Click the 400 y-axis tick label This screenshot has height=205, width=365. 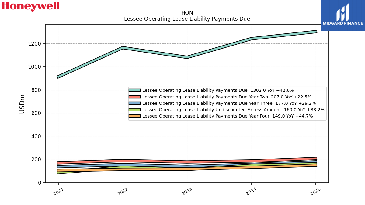click(36, 136)
